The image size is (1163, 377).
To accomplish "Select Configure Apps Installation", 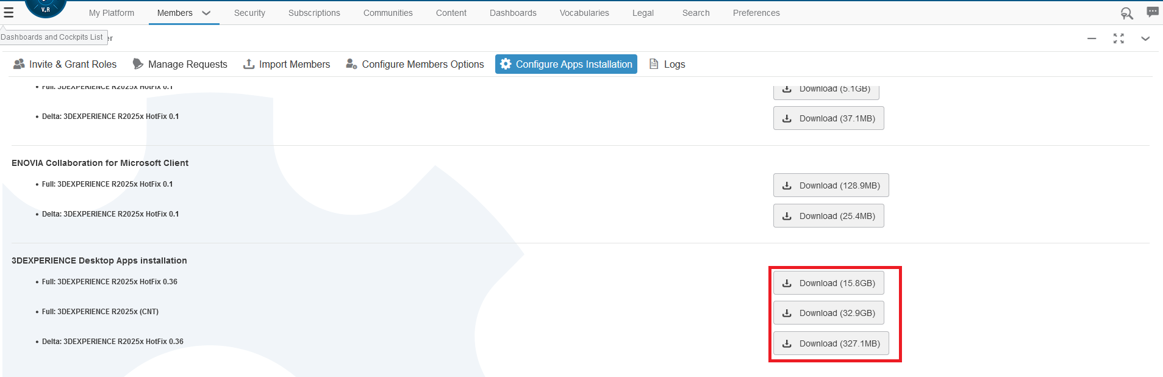I will pyautogui.click(x=566, y=64).
